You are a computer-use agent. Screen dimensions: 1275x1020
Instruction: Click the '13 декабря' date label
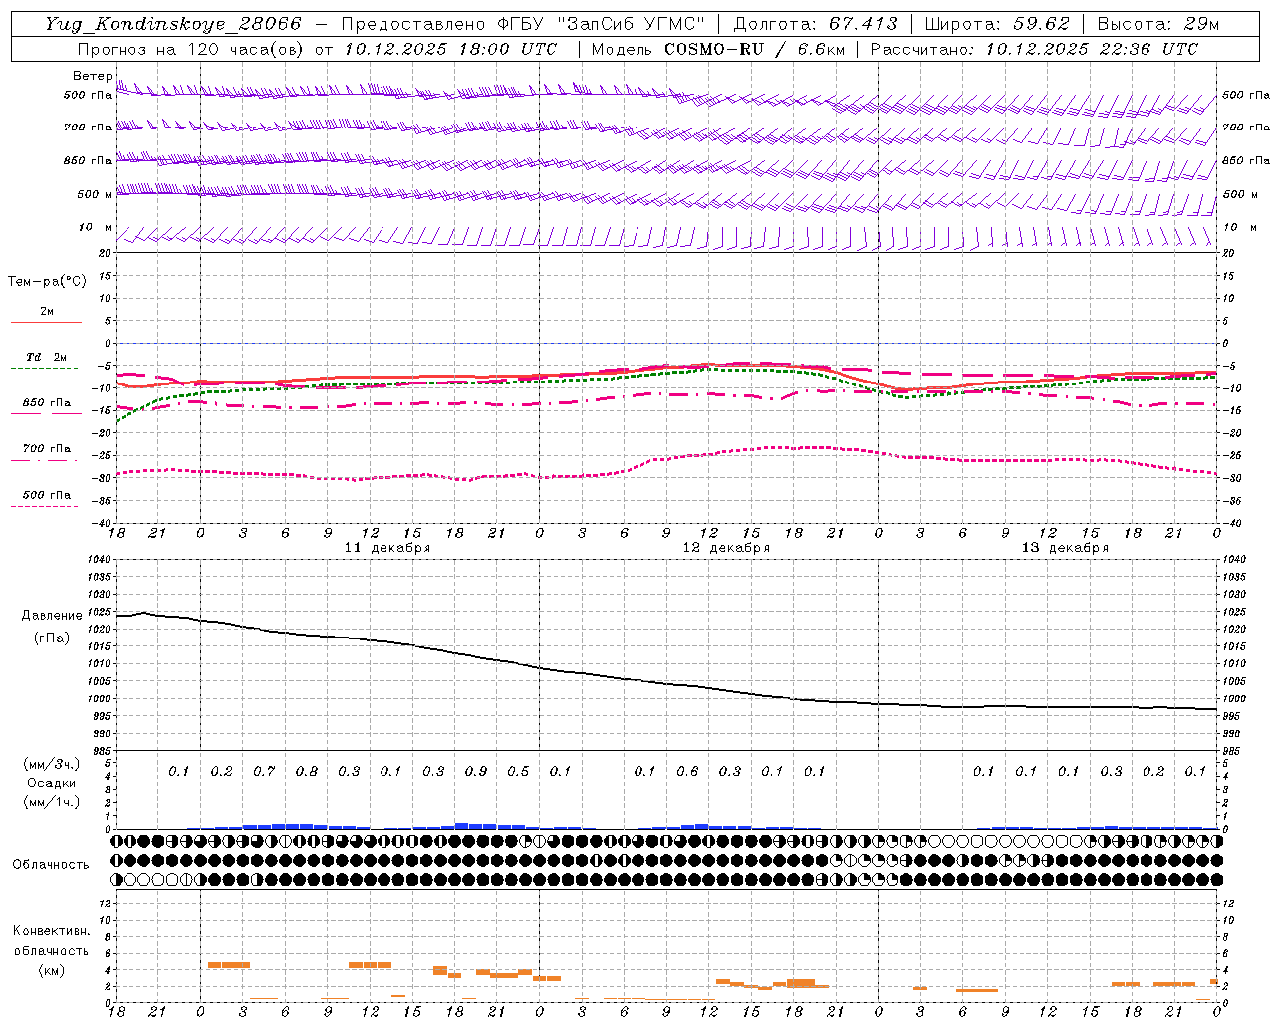(x=1065, y=548)
